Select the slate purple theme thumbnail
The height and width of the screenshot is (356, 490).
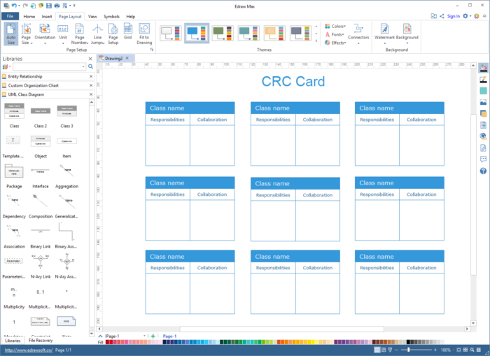click(x=300, y=33)
